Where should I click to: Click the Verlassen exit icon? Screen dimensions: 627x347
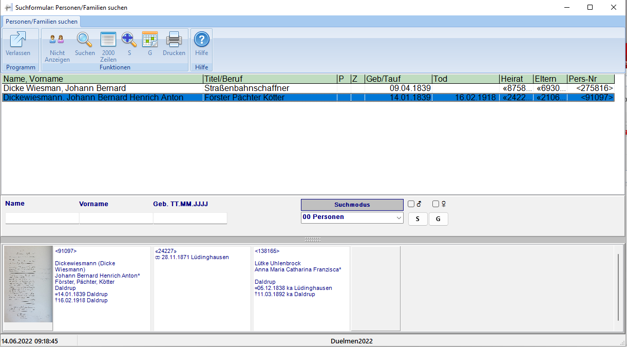[x=18, y=40]
